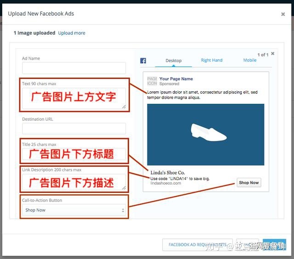The image size is (294, 259).
Task: Click the Destination URL input field
Action: [x=74, y=129]
